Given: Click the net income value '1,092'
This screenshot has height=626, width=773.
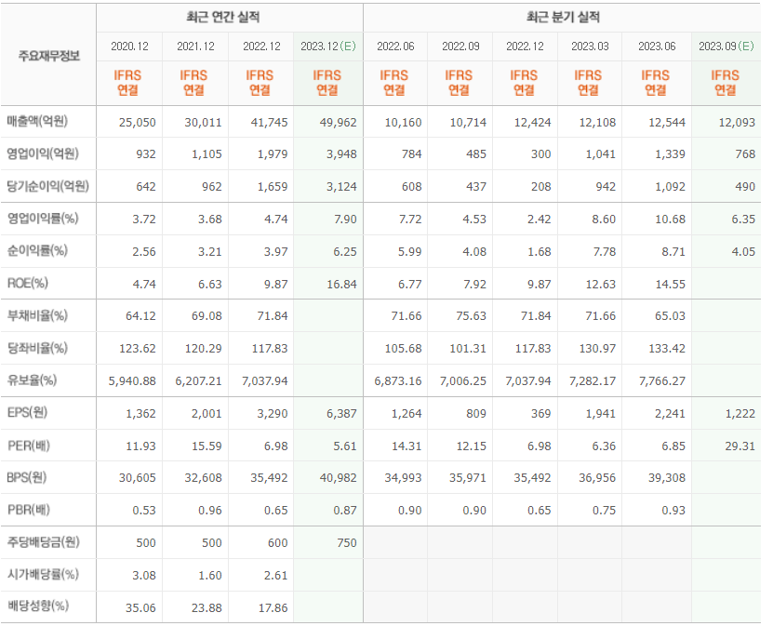Looking at the screenshot, I should click(671, 187).
